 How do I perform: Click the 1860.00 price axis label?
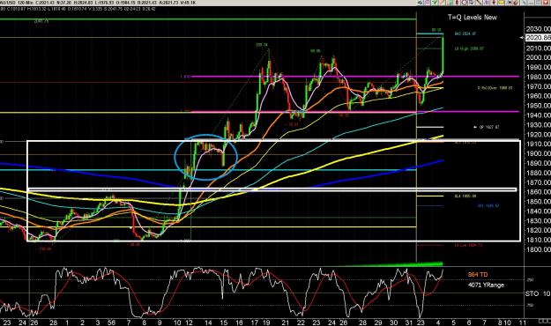pyautogui.click(x=539, y=192)
